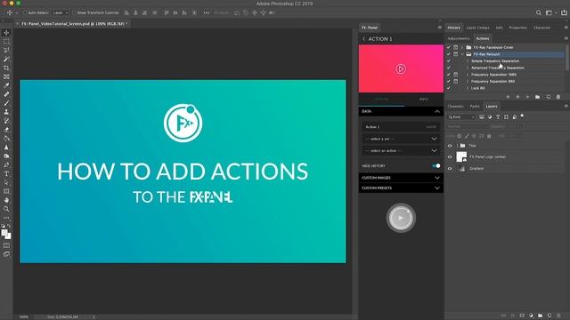Expand the FX-Ray Facebook-Cover action set

click(x=462, y=47)
